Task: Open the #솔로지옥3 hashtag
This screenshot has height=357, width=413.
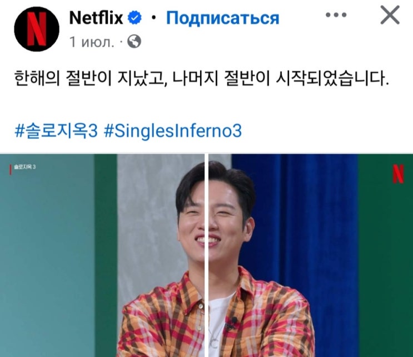Action: point(56,131)
